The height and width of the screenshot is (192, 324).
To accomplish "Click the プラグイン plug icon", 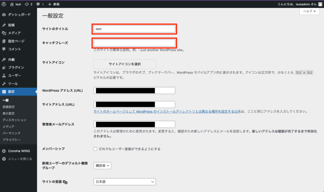I will pos(4,67).
